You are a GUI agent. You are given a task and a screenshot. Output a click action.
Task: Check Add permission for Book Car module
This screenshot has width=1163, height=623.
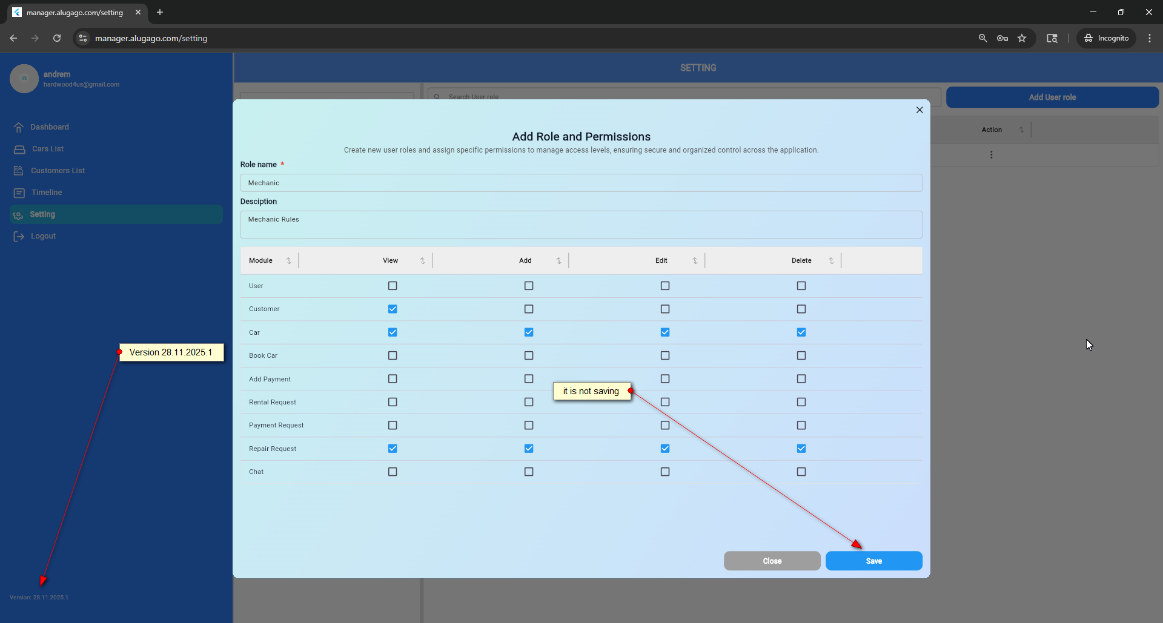[x=529, y=355]
